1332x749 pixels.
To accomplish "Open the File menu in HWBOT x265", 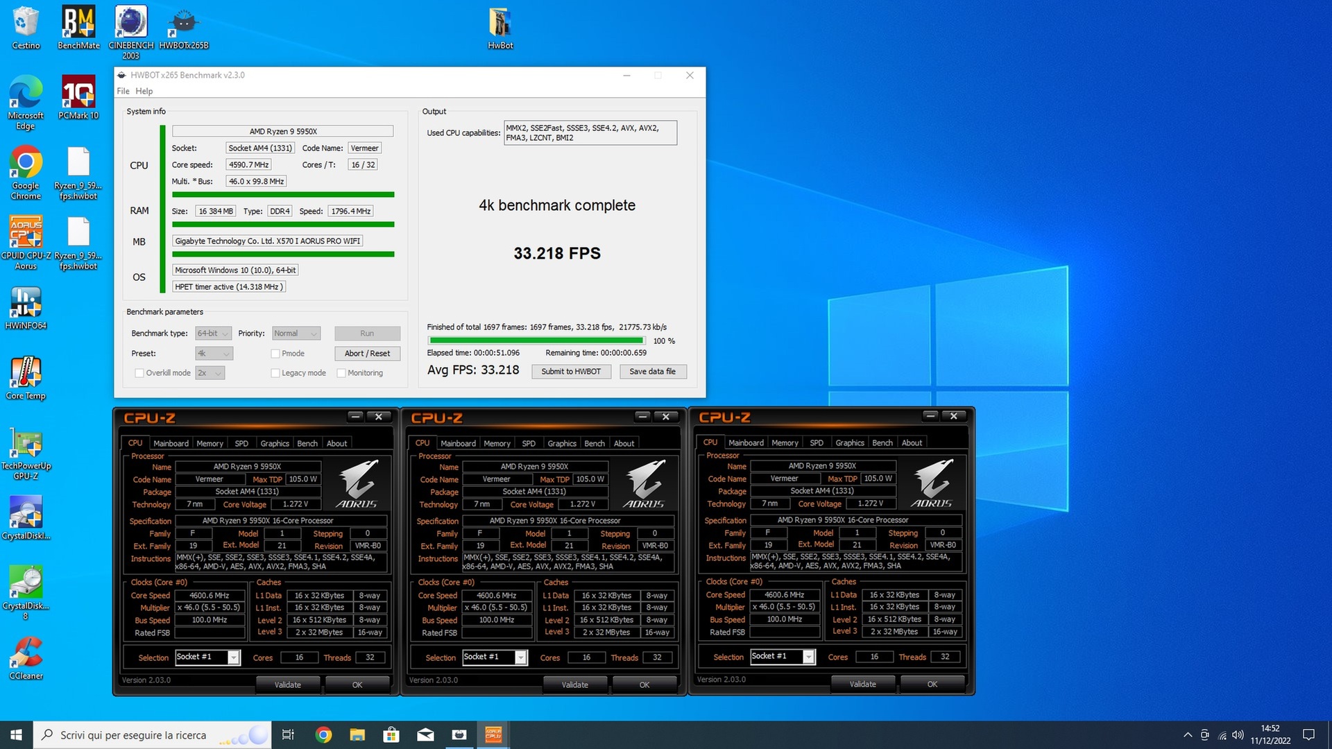I will click(123, 92).
